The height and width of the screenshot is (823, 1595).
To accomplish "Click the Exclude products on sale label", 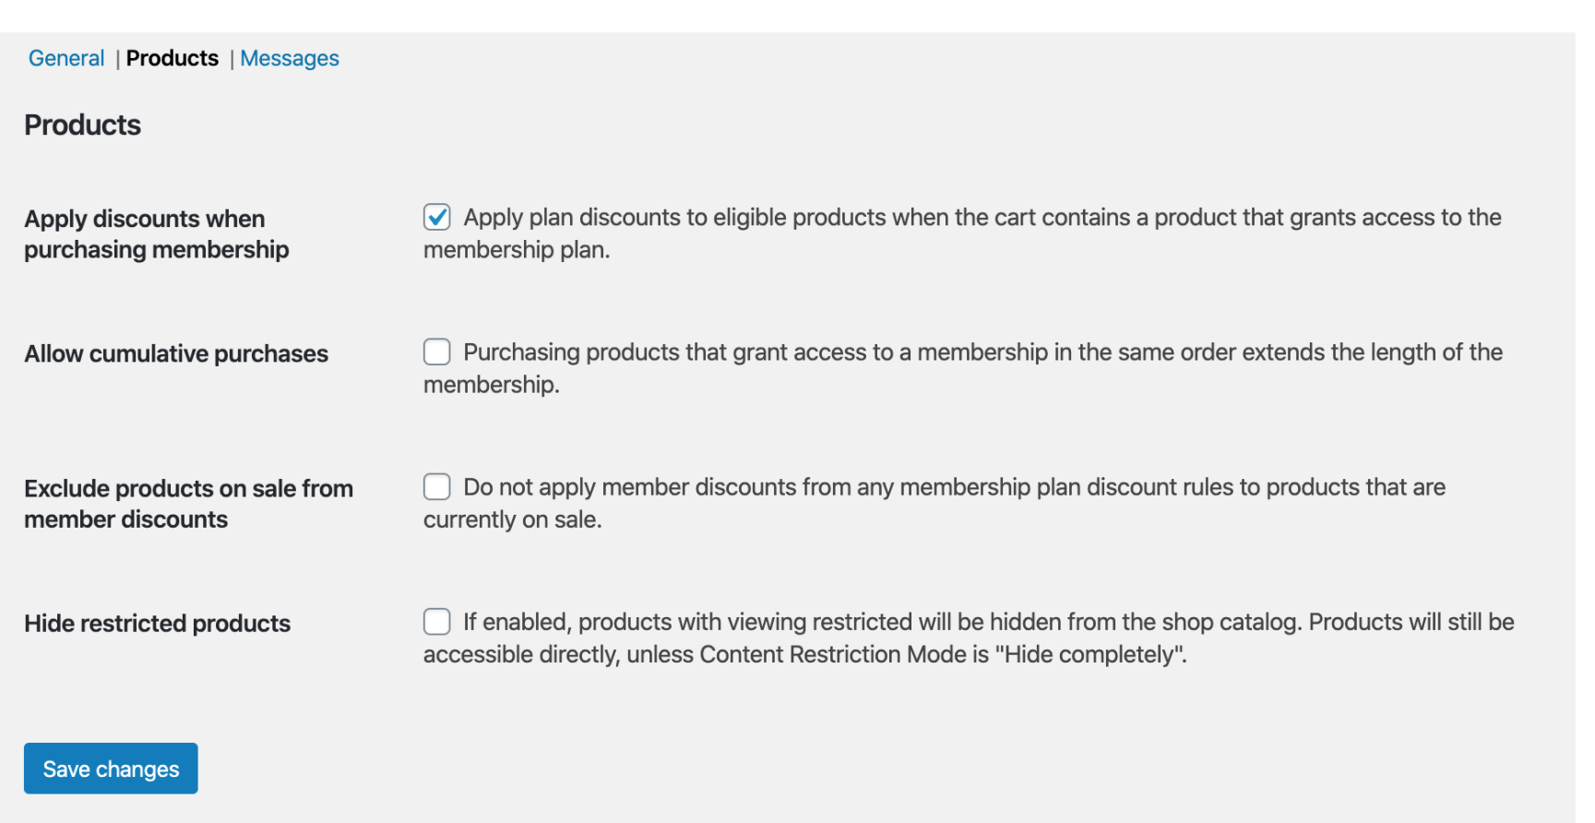I will click(188, 503).
